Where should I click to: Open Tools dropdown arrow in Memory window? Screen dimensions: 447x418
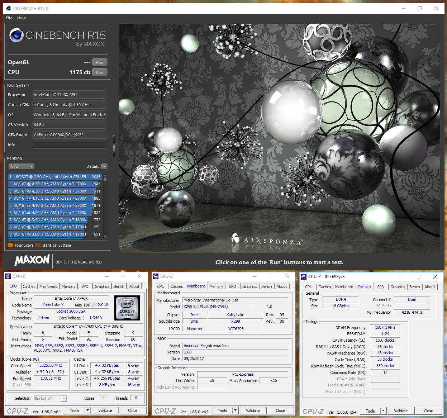click(383, 411)
